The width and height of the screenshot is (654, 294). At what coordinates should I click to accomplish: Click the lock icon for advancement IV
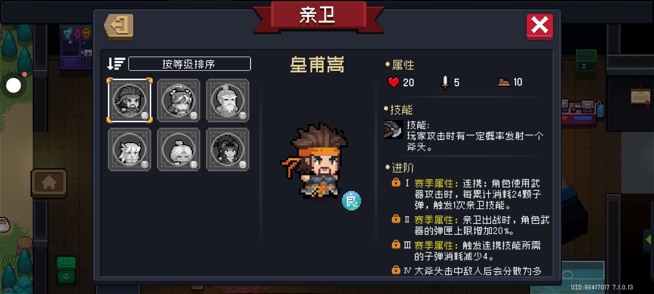click(396, 270)
